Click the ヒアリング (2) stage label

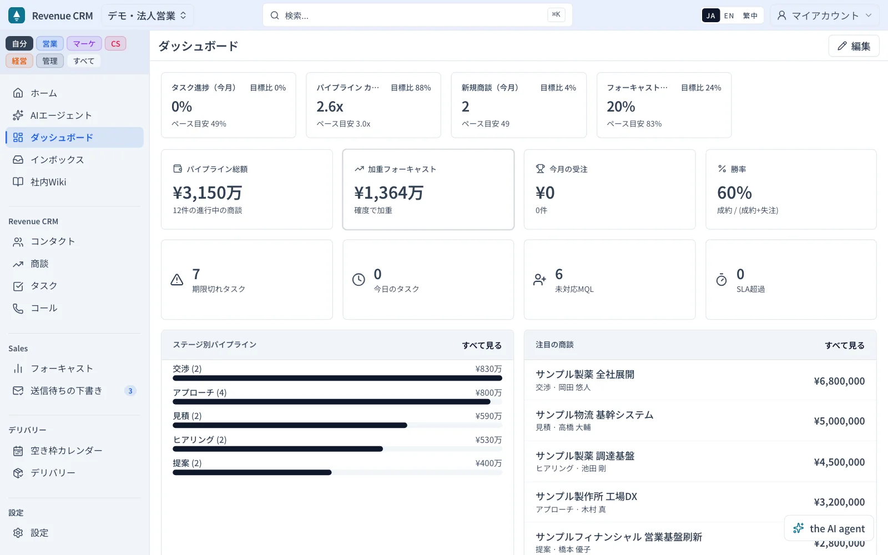(200, 440)
